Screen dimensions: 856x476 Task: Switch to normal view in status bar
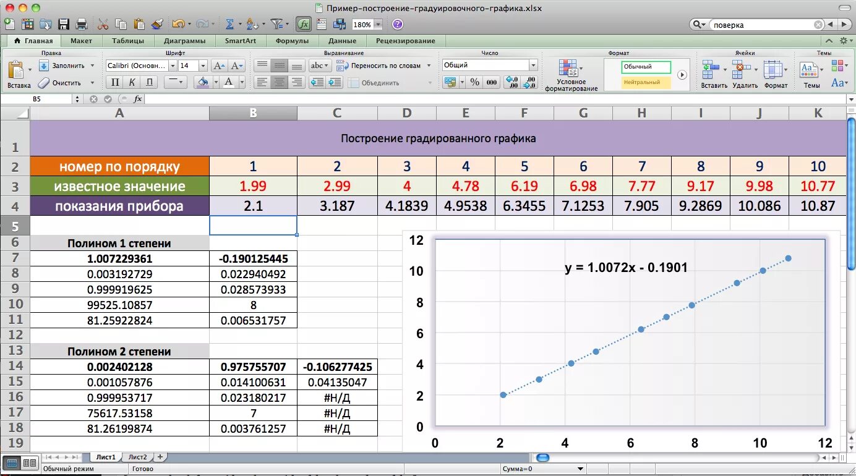(12, 462)
